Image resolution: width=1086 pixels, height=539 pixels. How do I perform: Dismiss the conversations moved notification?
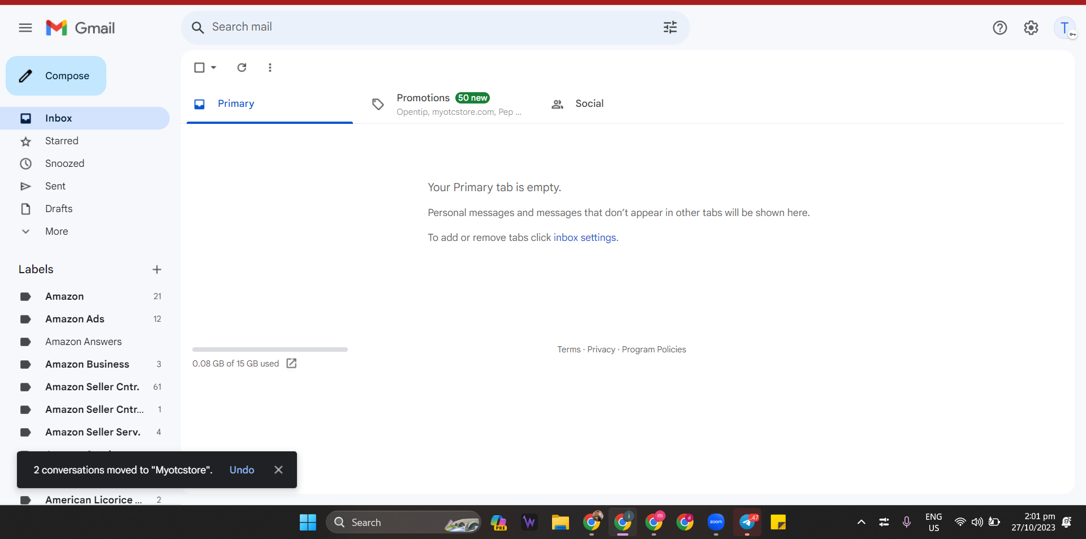tap(278, 470)
